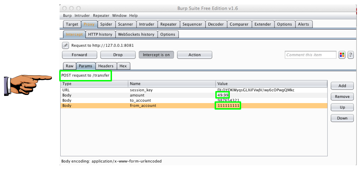The image size is (360, 169).
Task: Open the top-level Options tab
Action: click(x=285, y=24)
